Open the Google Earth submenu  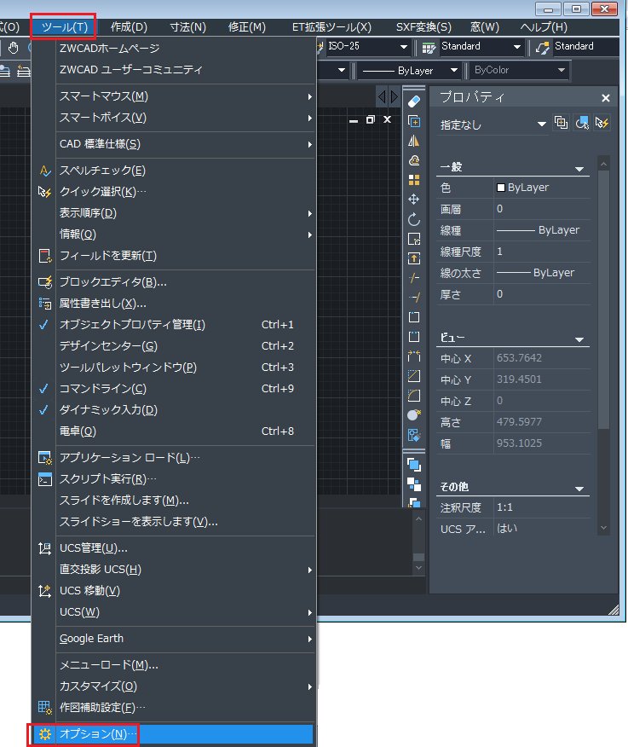[175, 639]
